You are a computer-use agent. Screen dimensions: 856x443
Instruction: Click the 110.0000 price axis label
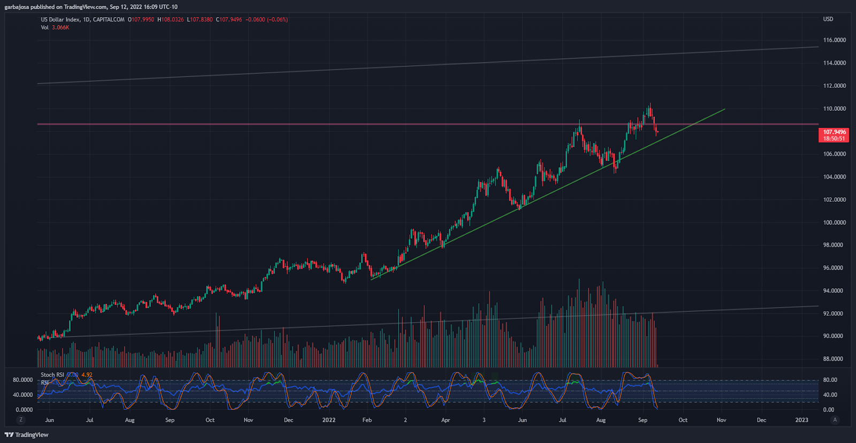(835, 109)
